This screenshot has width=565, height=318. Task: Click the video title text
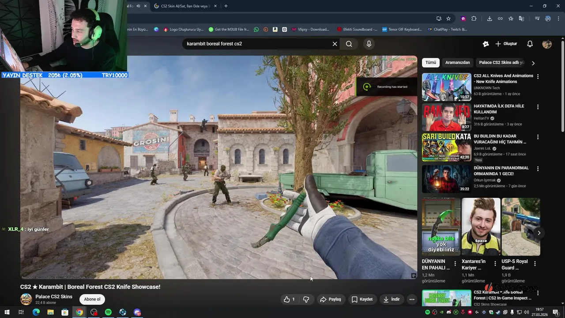click(90, 287)
